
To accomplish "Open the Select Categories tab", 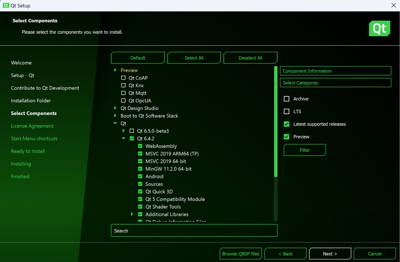I will [x=335, y=83].
